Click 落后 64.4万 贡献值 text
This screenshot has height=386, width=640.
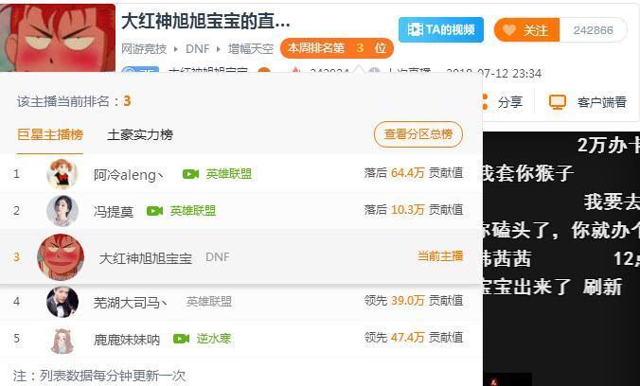coord(414,173)
